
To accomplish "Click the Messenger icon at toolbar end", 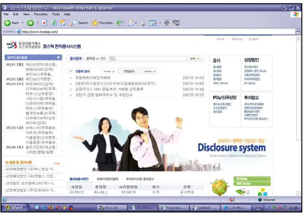I will click(x=176, y=23).
